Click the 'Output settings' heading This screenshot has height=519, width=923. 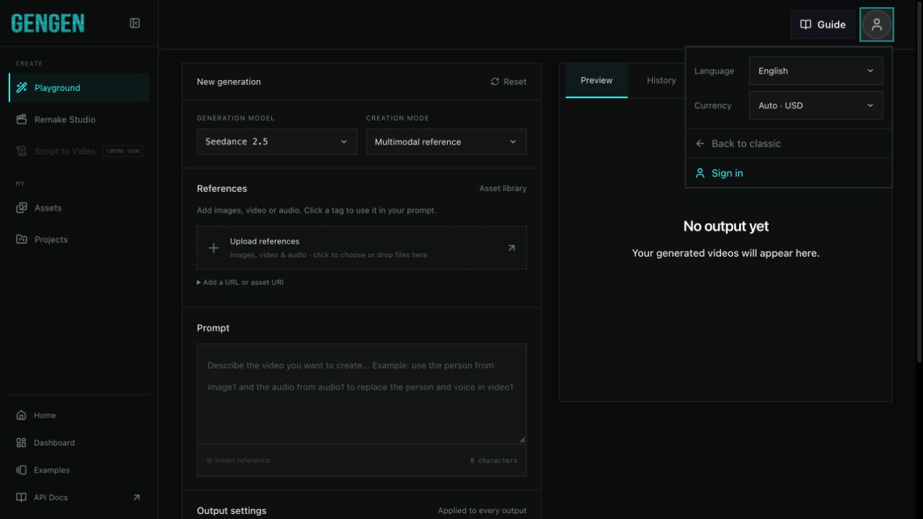(232, 511)
